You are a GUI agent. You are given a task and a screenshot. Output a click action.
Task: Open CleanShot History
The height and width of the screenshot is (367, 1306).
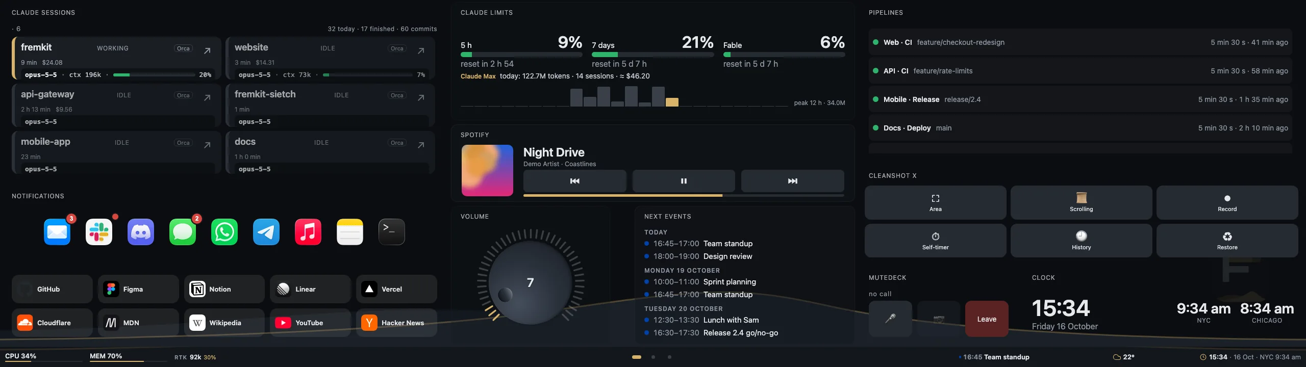(1081, 241)
